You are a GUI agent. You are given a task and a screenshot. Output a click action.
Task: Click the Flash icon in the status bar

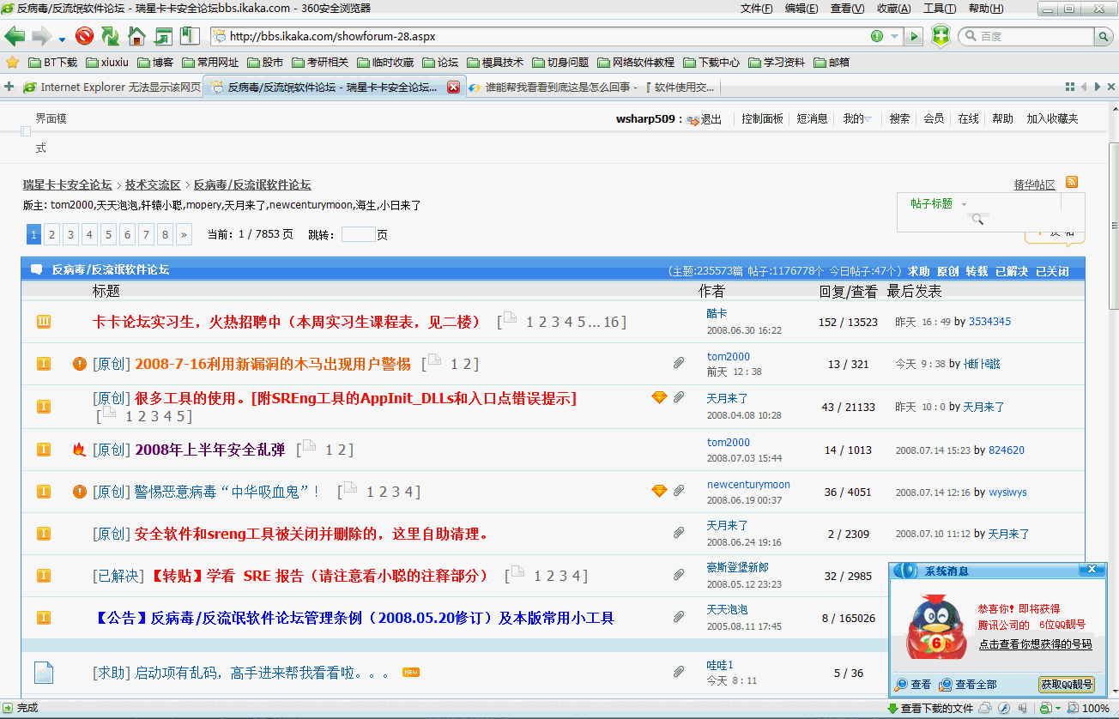click(1003, 709)
